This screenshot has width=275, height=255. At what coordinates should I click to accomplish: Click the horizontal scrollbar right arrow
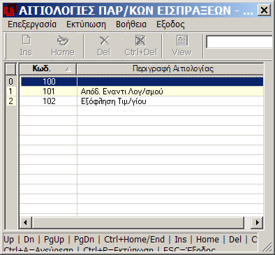(x=257, y=223)
